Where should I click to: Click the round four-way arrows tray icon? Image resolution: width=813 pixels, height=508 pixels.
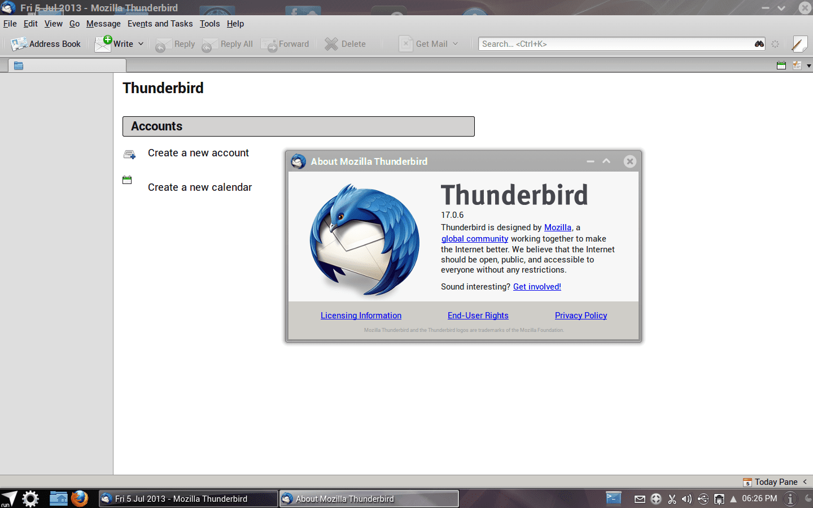click(656, 499)
